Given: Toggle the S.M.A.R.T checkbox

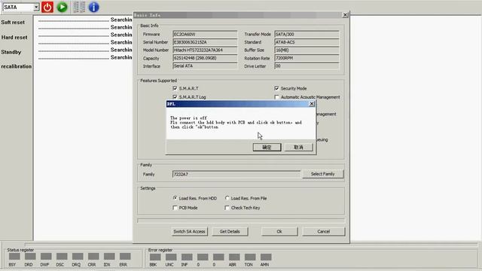Looking at the screenshot, I should click(175, 88).
